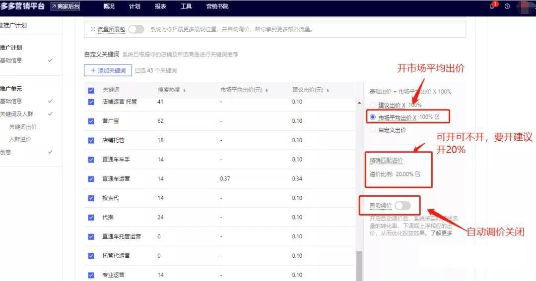Open the 了解更多 link
Image resolution: width=536 pixels, height=281 pixels.
(441, 233)
